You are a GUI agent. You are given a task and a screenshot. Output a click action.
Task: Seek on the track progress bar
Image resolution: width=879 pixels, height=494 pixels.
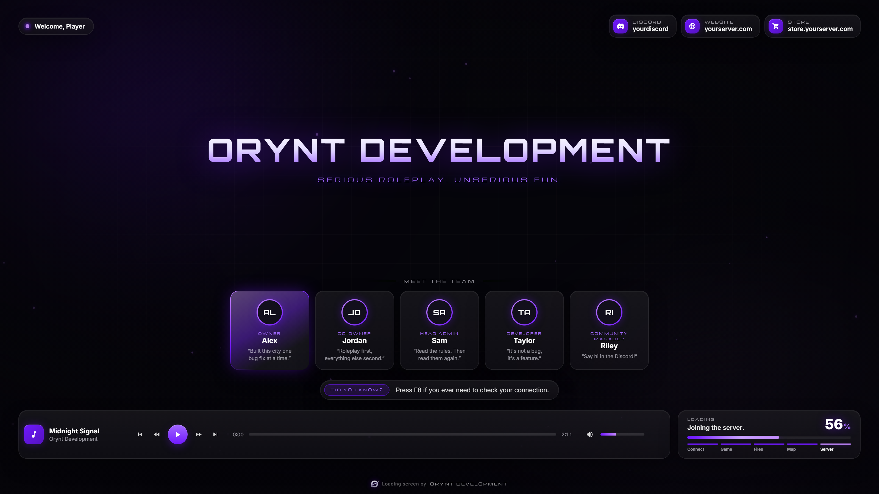402,434
